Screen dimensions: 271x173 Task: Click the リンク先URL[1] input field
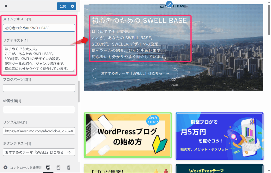pyautogui.click(x=39, y=131)
